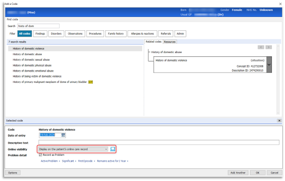Filter results by Observations

[75, 34]
